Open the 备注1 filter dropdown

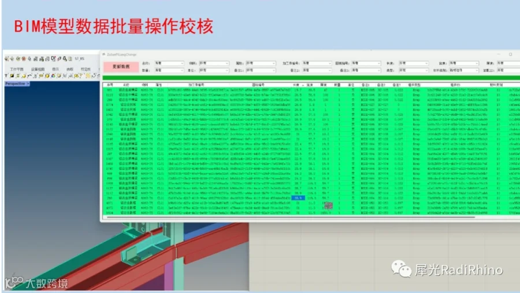click(x=261, y=70)
